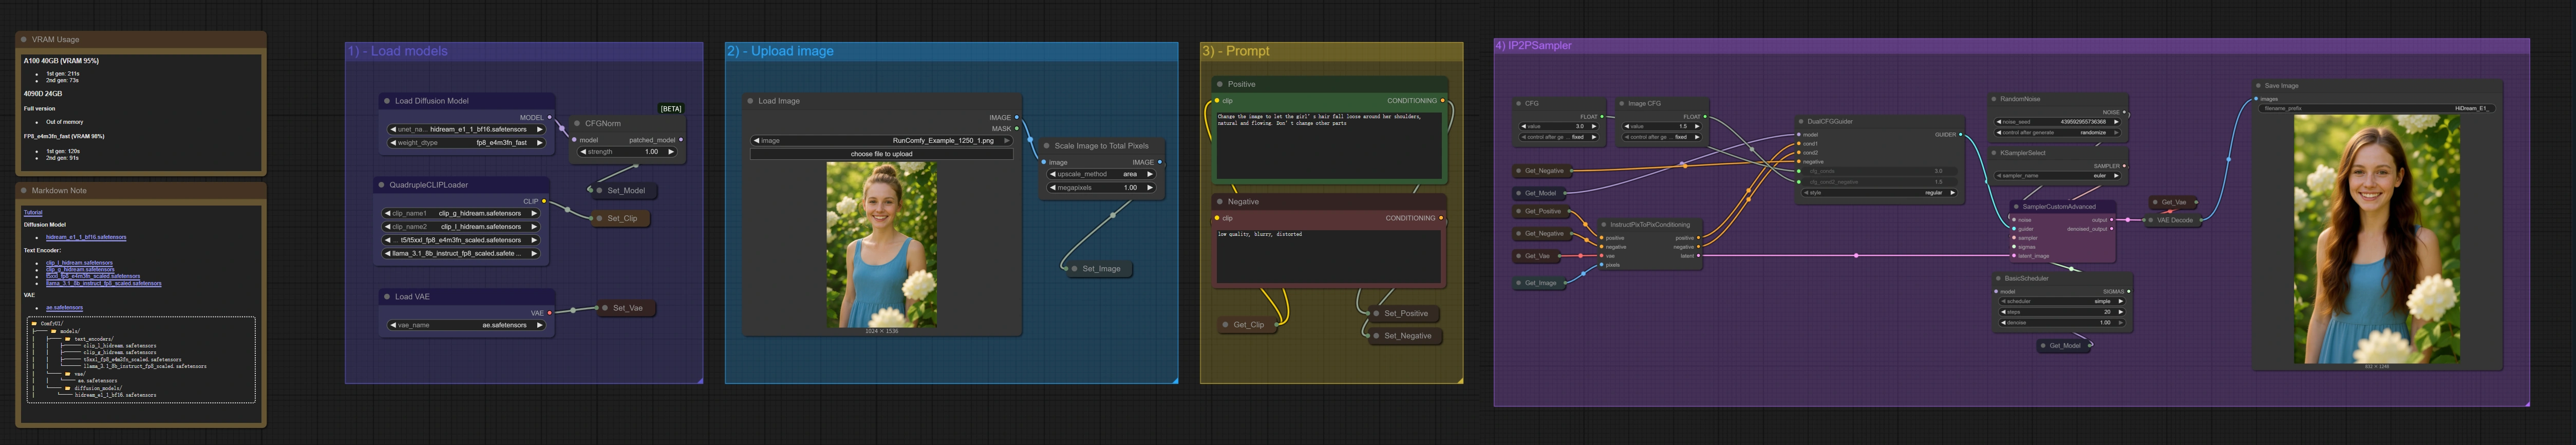The width and height of the screenshot is (2576, 445).
Task: Open the llama_3.1_8b_instruct clip selector
Action: 462,254
